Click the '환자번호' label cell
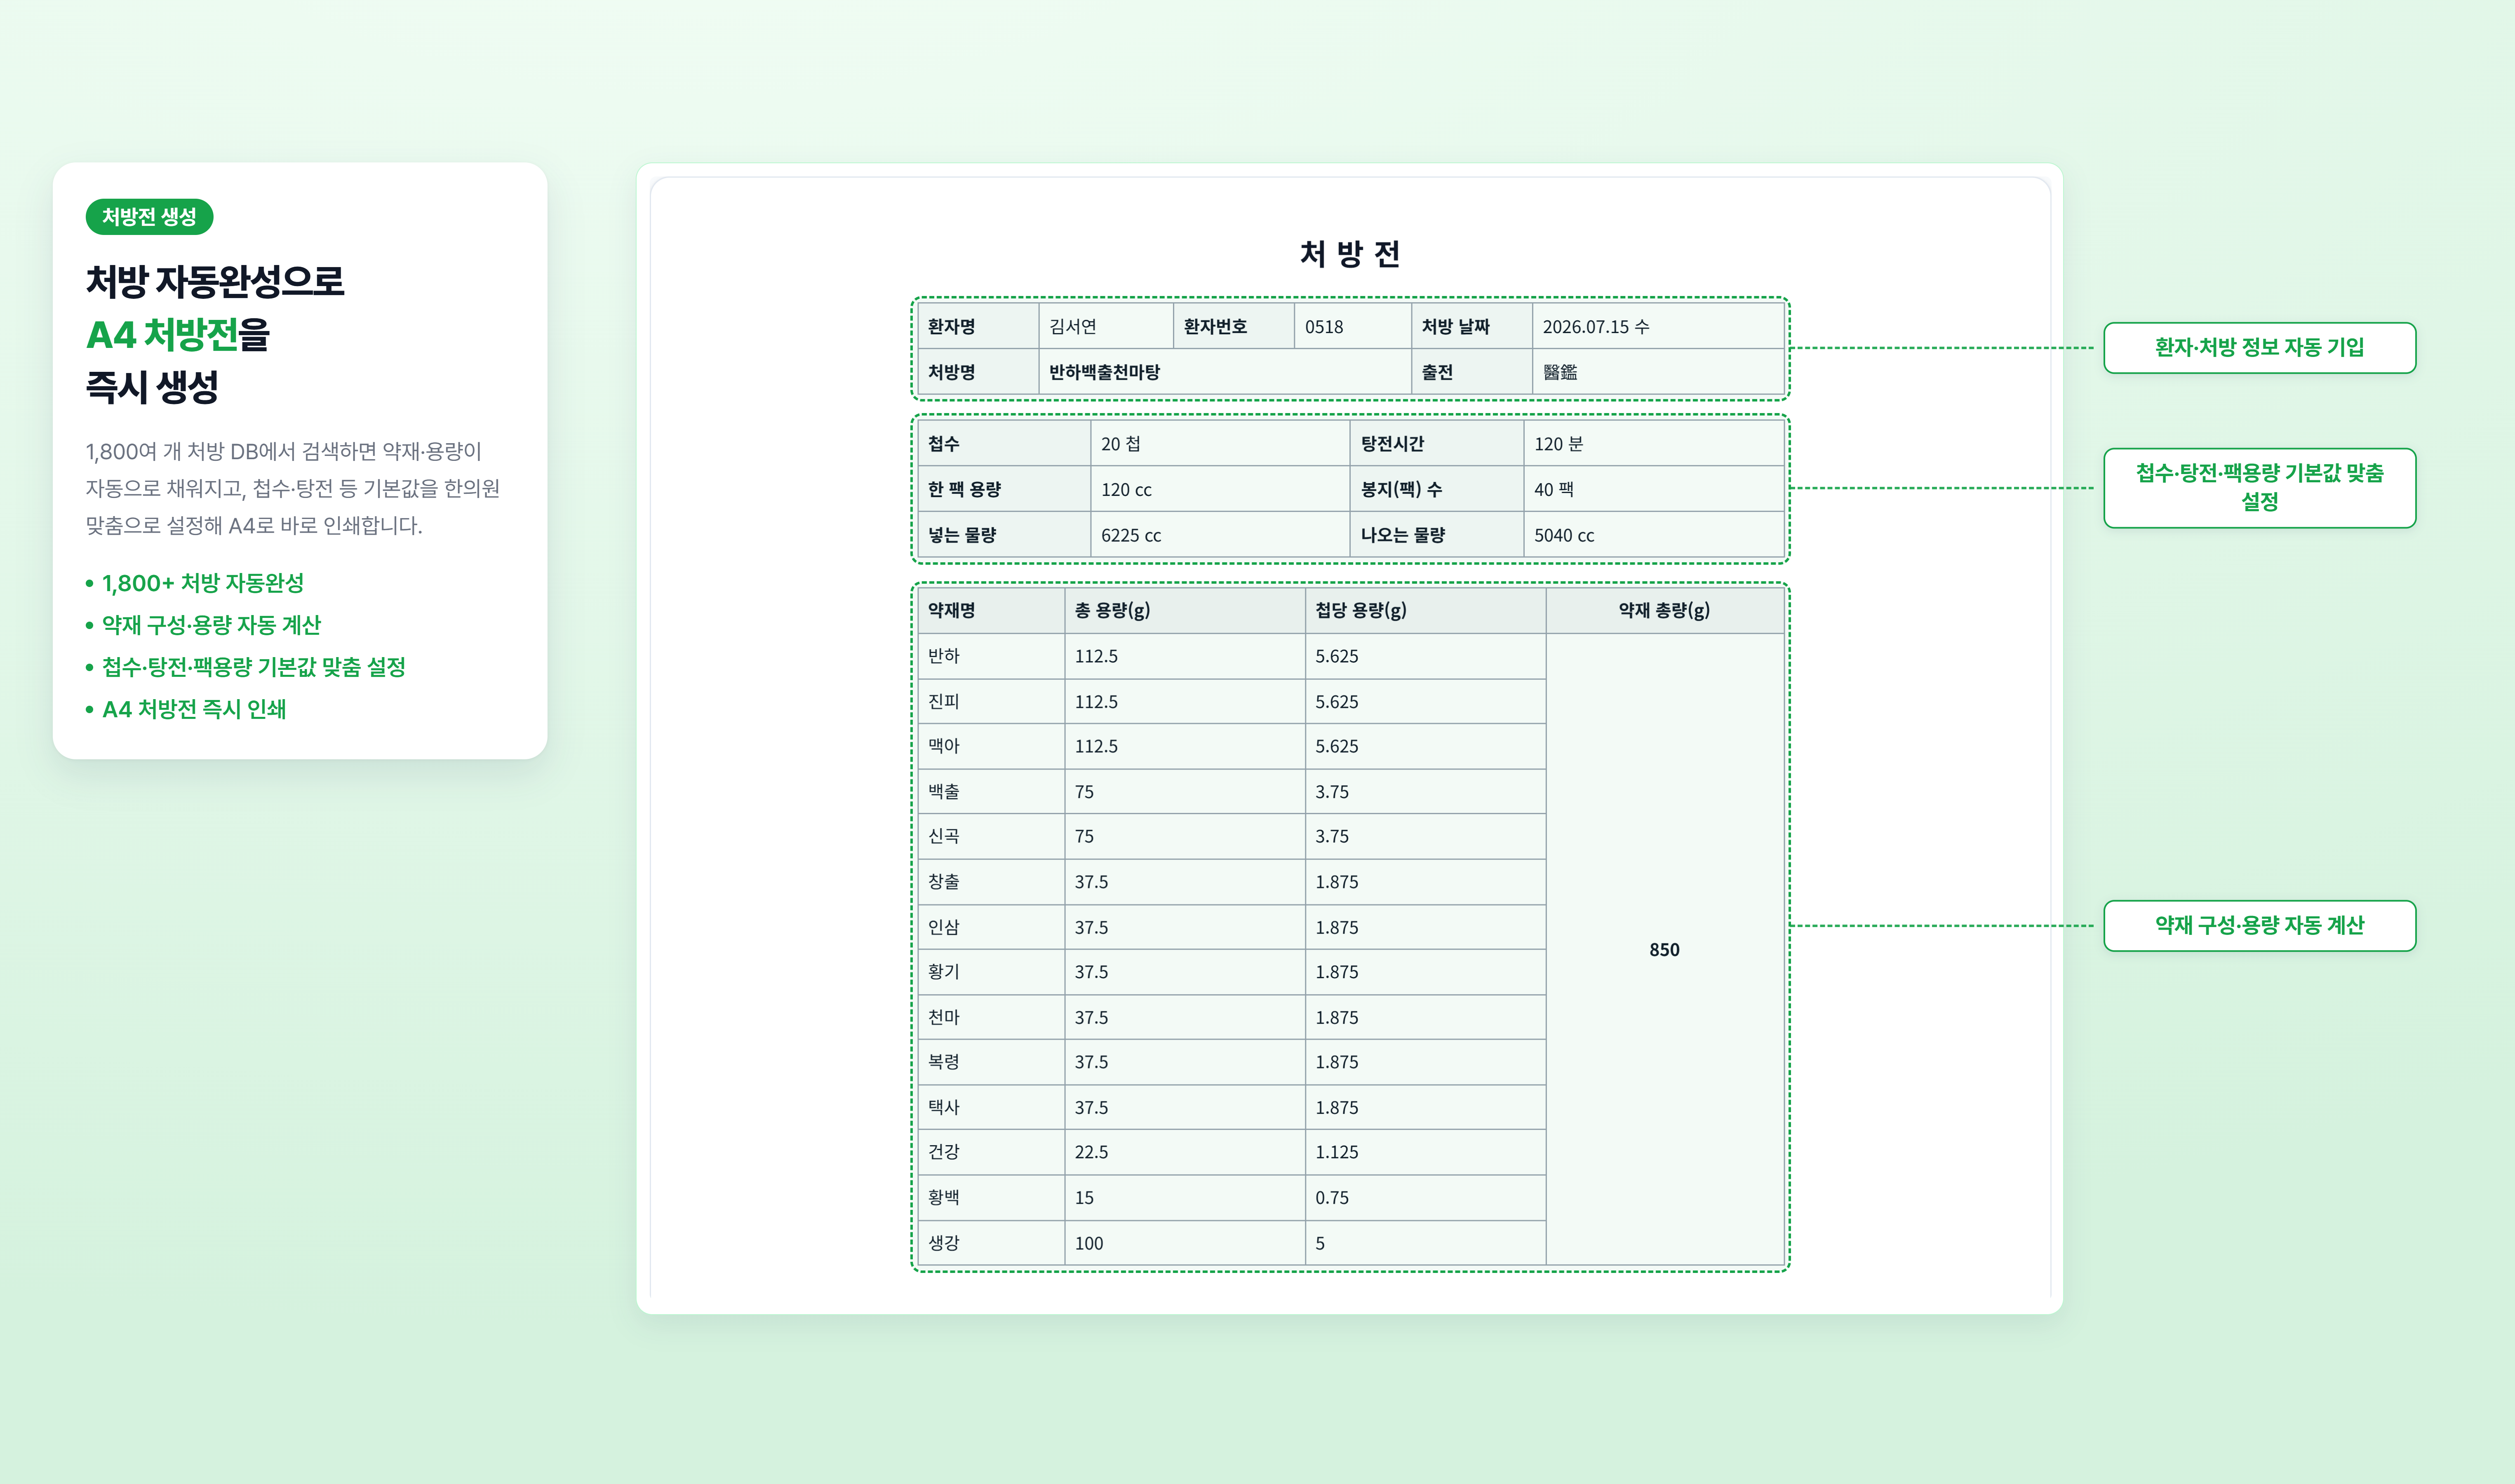 coord(1234,327)
